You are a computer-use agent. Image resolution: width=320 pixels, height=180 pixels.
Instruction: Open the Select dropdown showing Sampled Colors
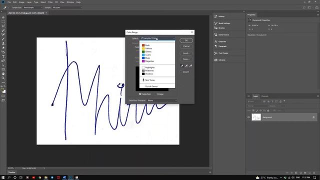tap(157, 38)
